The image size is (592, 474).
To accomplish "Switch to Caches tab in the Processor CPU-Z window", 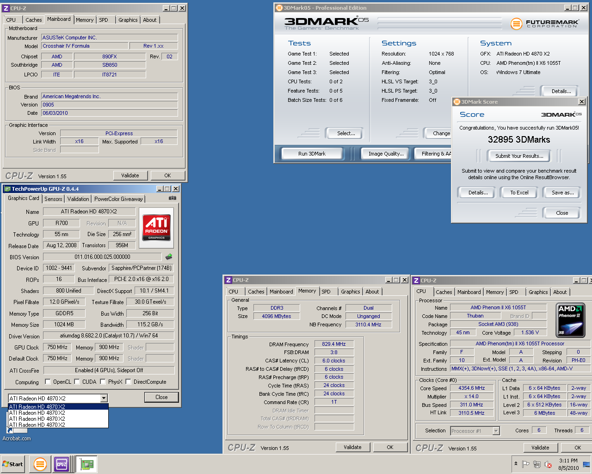I will tap(444, 292).
